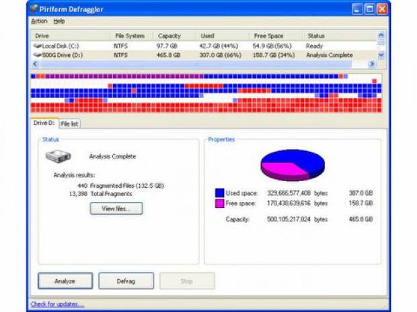Viewport: 417px width, 312px height.
Task: Sort by the File System column header
Action: pyautogui.click(x=132, y=36)
